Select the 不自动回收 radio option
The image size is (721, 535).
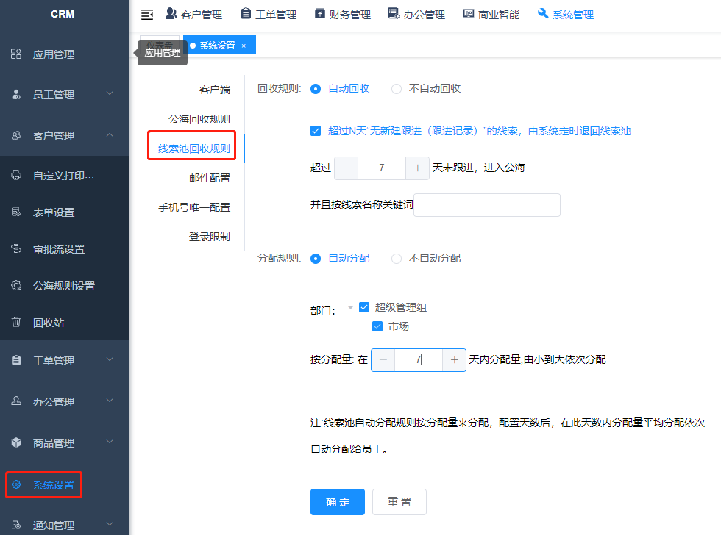pyautogui.click(x=397, y=89)
